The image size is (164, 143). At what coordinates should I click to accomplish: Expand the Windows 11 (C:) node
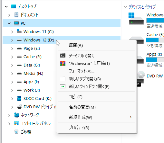click(x=12, y=32)
